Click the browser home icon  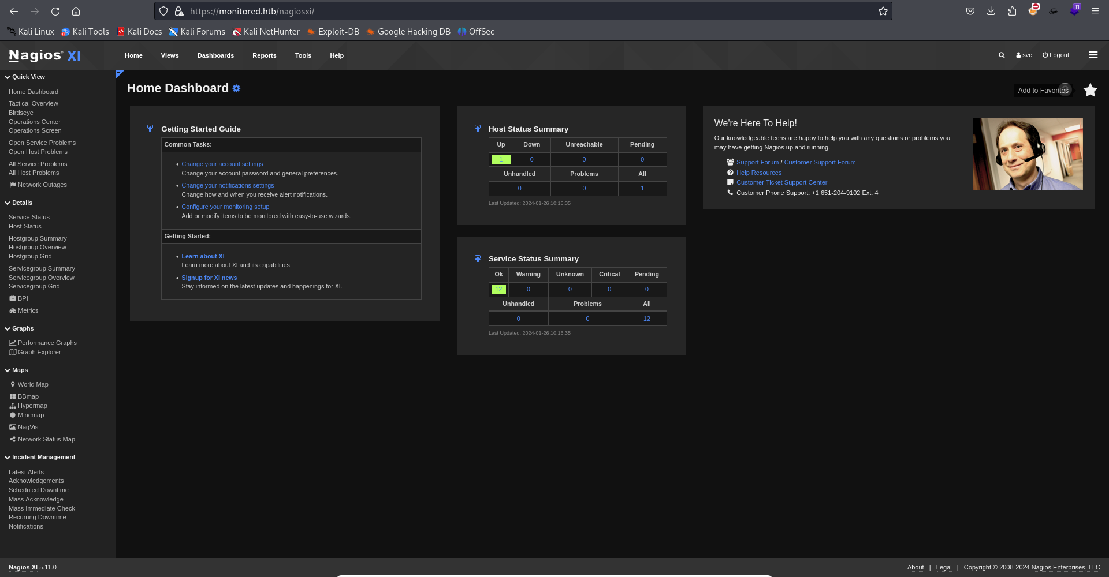76,11
